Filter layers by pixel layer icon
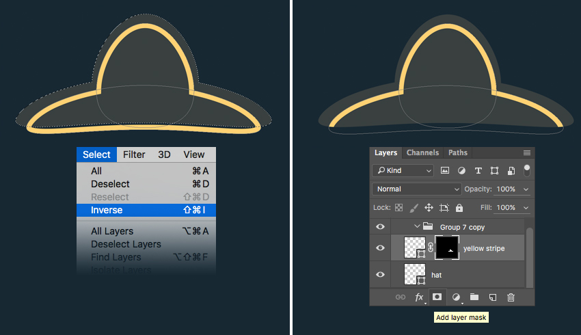Screen dimensions: 581x335 tap(445, 170)
